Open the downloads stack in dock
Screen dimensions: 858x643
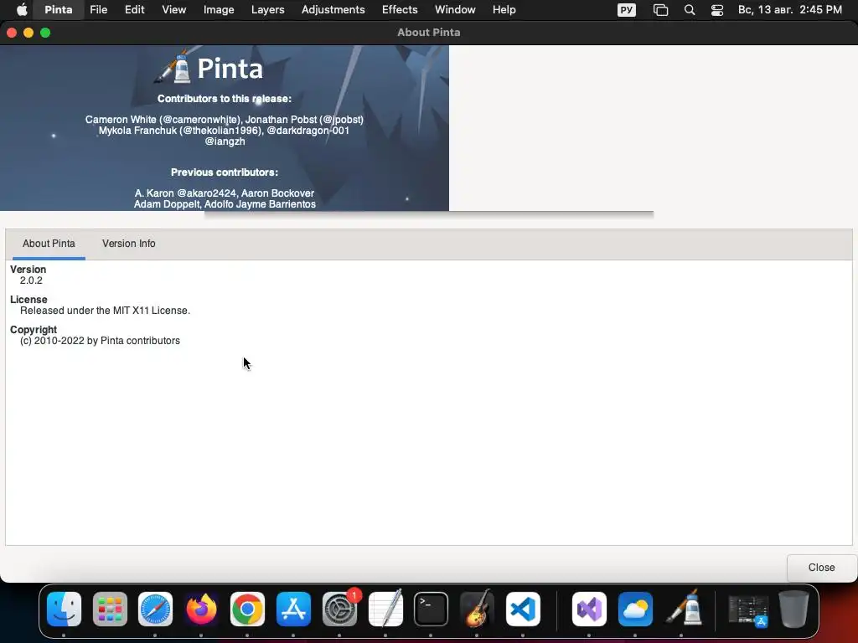(x=748, y=610)
